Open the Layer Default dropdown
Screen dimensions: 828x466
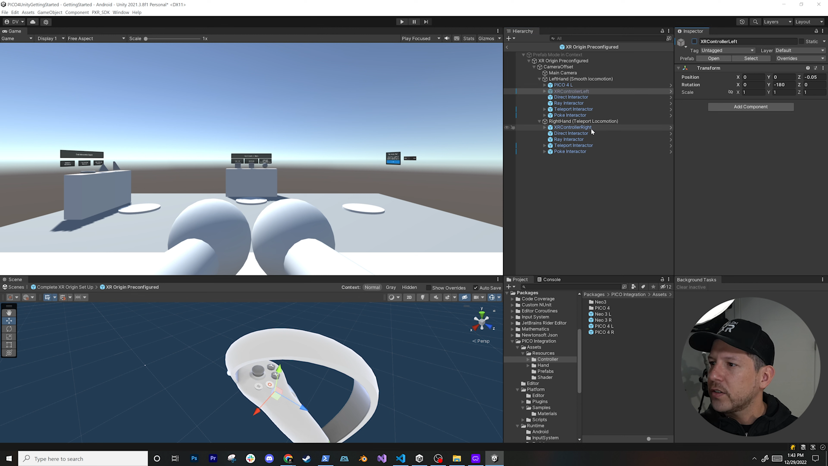[800, 50]
